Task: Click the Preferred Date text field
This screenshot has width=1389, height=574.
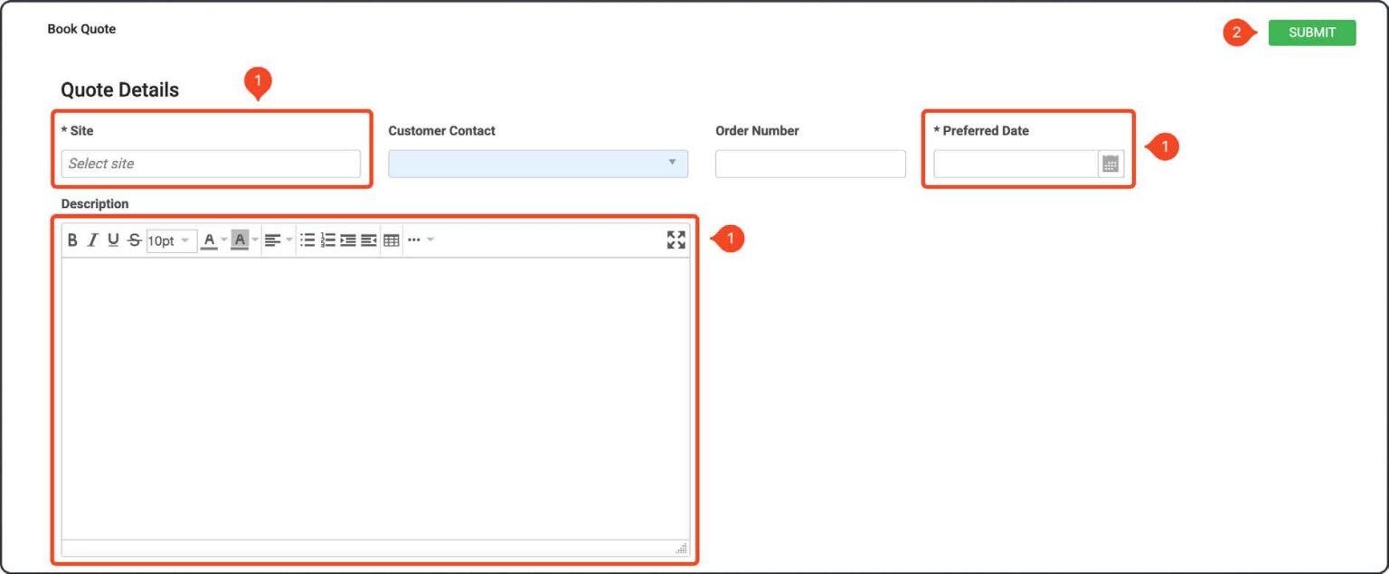Action: pyautogui.click(x=1016, y=164)
